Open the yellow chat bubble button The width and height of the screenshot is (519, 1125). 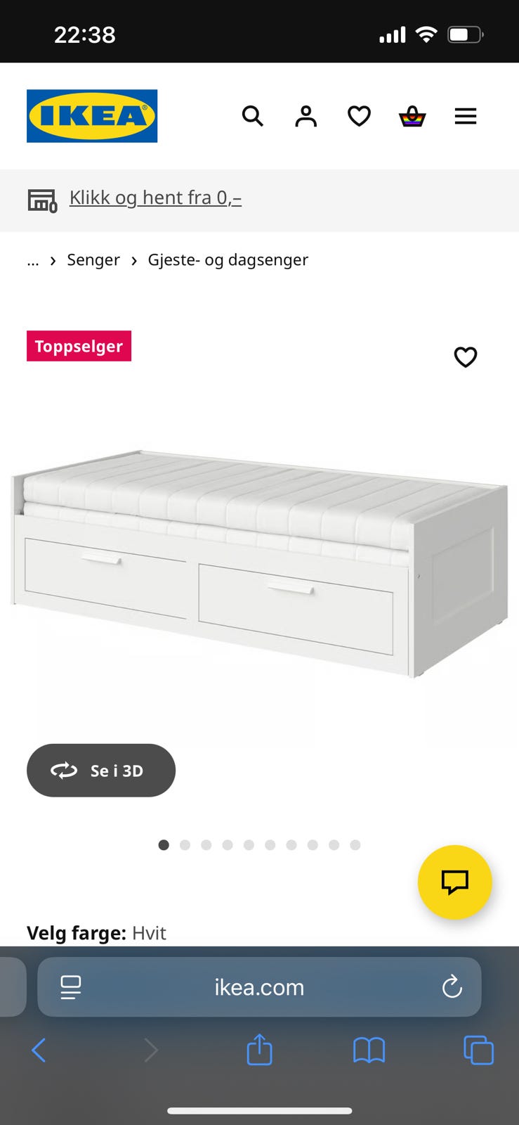tap(454, 882)
